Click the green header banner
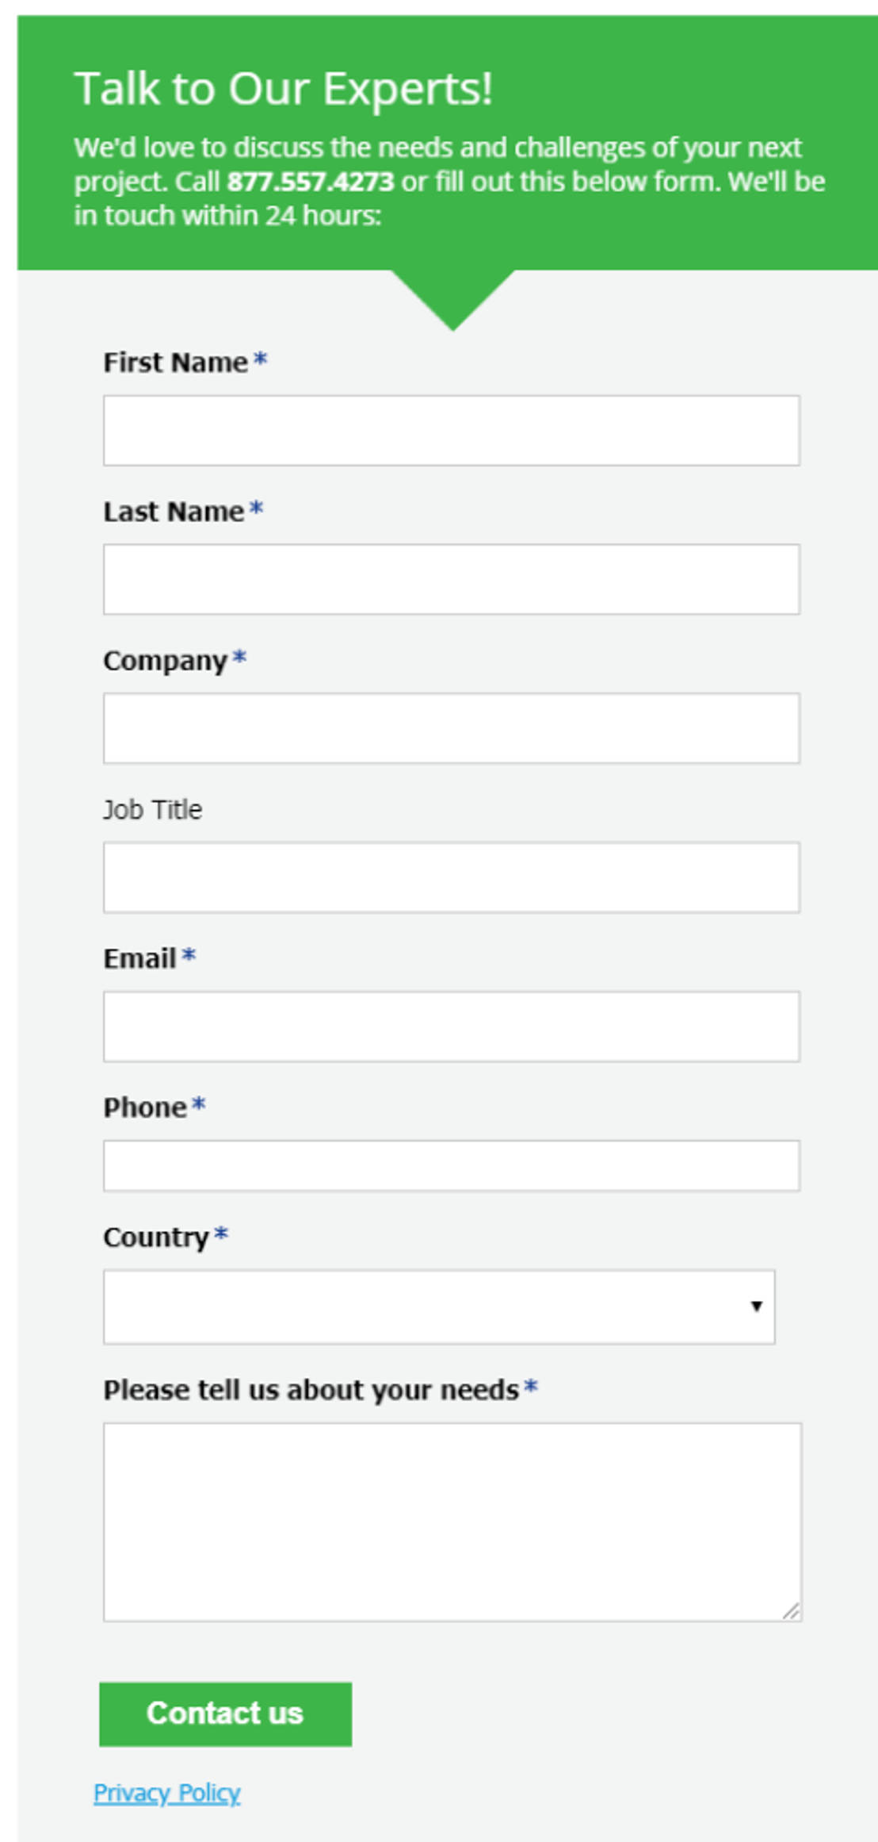878x1842 pixels. (439, 135)
